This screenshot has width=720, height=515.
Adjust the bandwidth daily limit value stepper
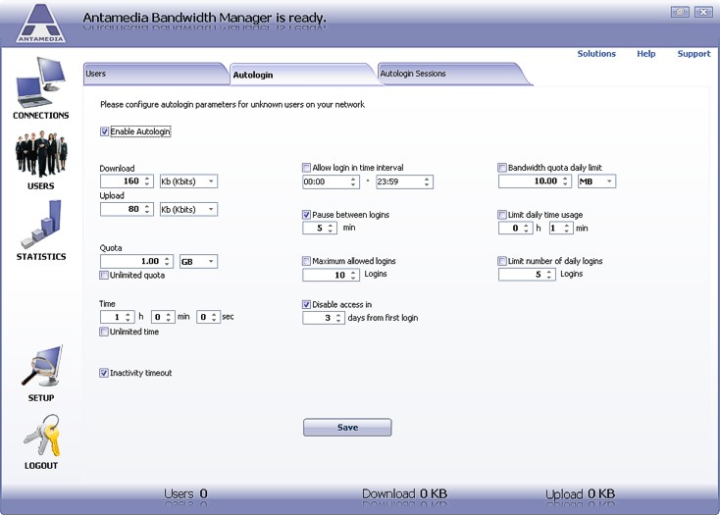pos(565,181)
